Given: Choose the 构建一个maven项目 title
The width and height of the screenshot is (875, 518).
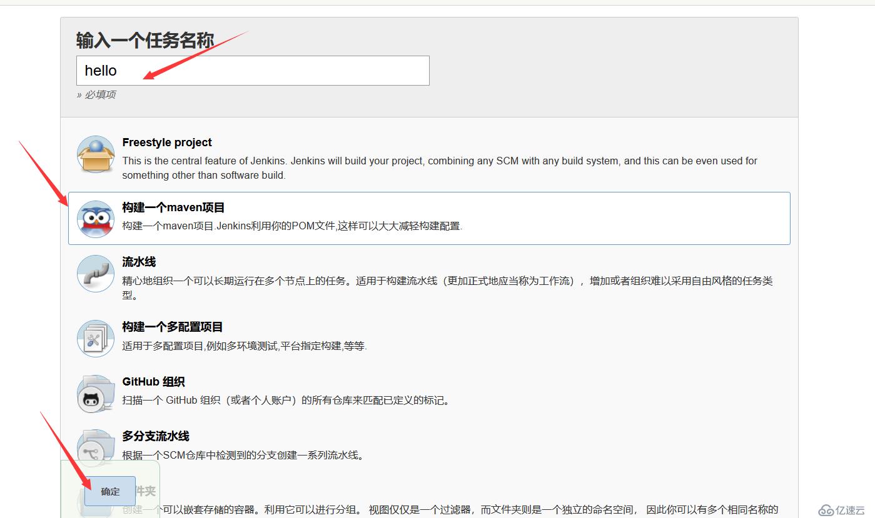Looking at the screenshot, I should tap(173, 207).
